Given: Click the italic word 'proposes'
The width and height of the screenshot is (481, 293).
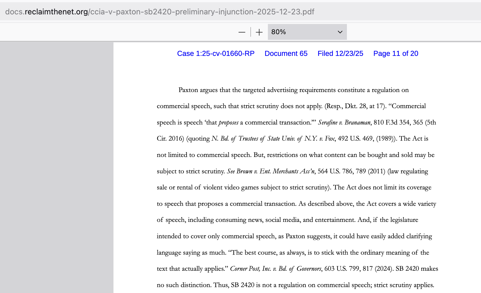Looking at the screenshot, I should pos(229,123).
